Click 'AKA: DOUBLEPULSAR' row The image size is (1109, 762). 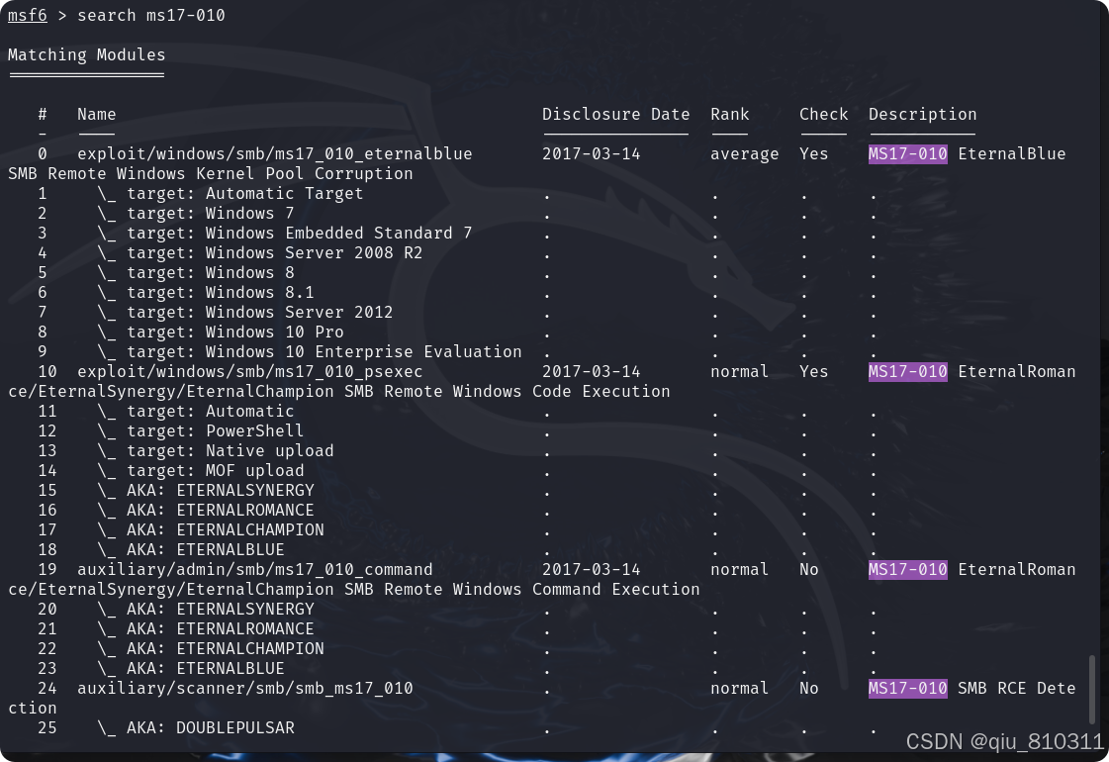coord(195,728)
